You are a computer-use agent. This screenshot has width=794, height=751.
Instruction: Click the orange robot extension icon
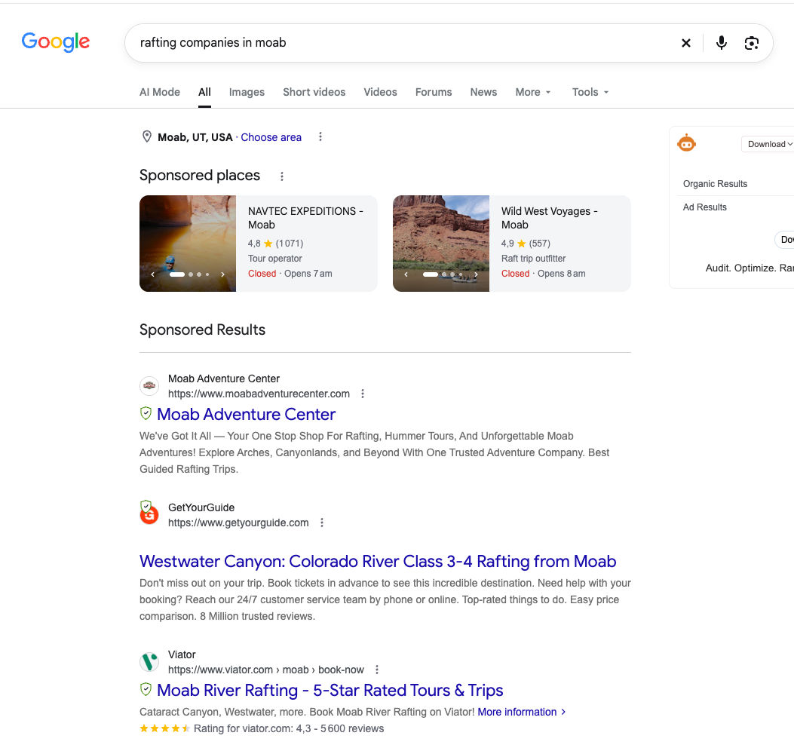tap(687, 144)
